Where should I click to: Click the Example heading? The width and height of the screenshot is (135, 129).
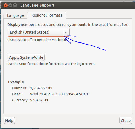(16, 82)
